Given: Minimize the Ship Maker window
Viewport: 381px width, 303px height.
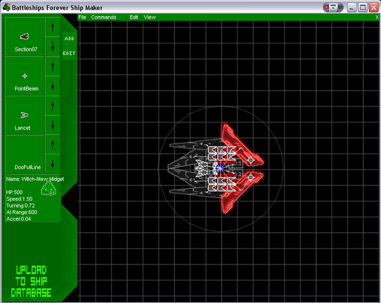Looking at the screenshot, I should [x=351, y=8].
